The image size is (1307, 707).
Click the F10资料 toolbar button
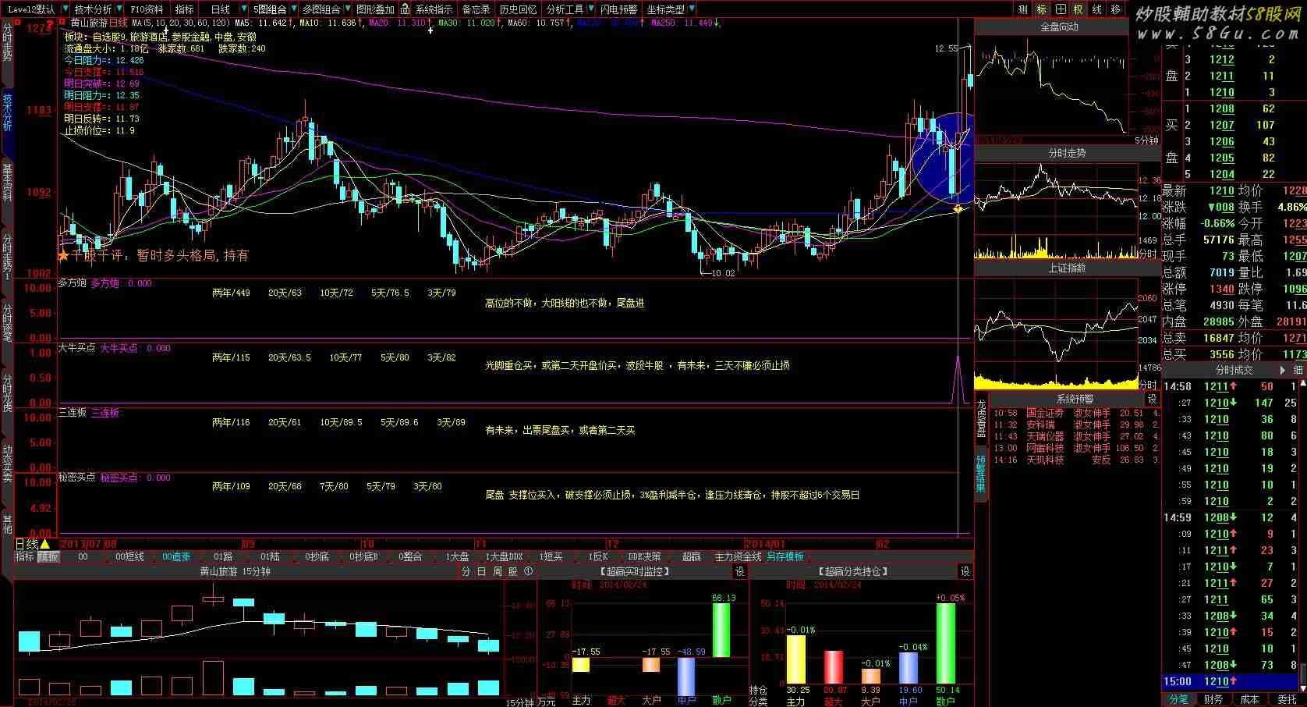(x=147, y=9)
